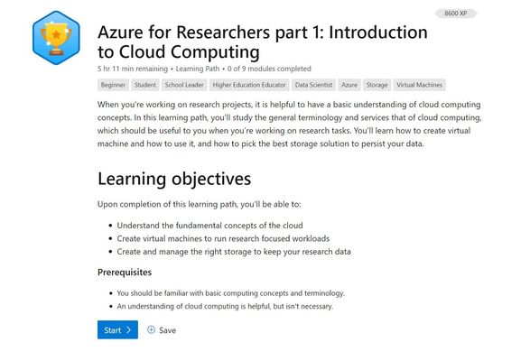Start the learning path
530x361 pixels.
click(117, 329)
